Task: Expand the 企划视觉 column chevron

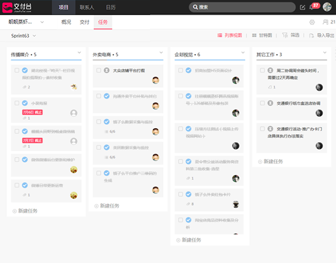Action: point(243,53)
